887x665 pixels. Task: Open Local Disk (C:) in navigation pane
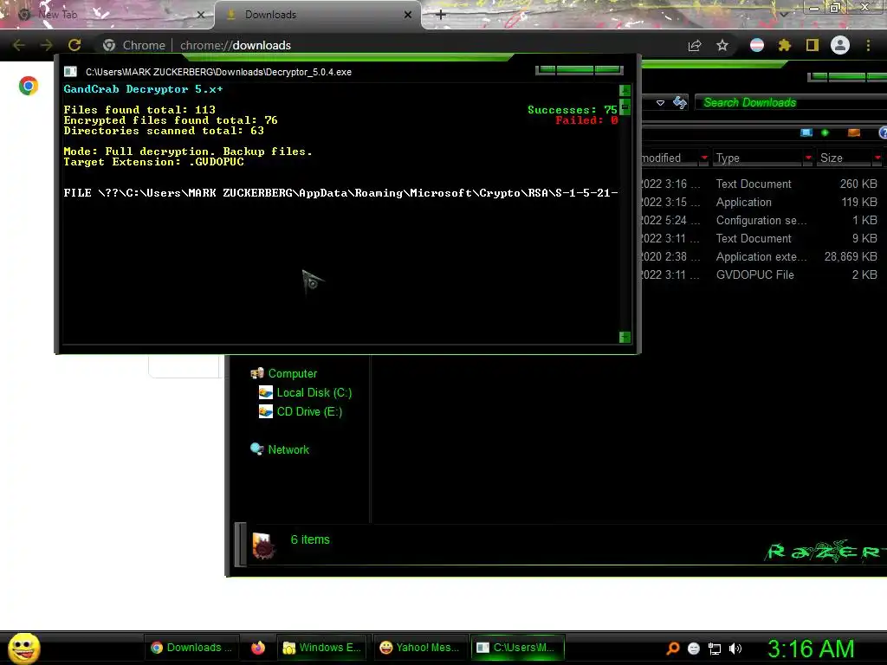click(x=314, y=392)
